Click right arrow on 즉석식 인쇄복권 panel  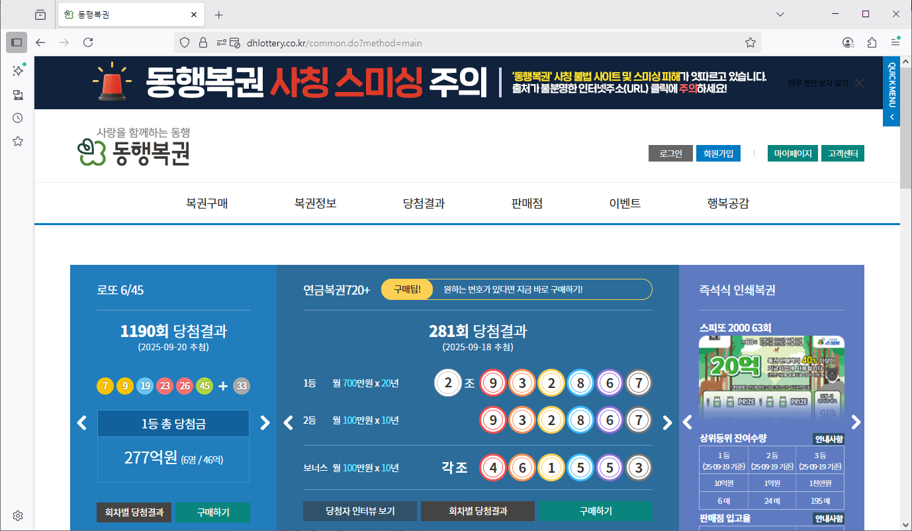click(x=856, y=422)
